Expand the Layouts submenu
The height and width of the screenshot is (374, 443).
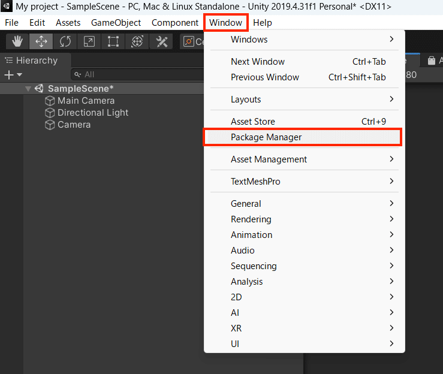(x=305, y=99)
